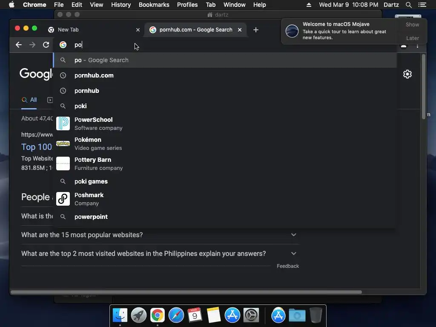
Task: Choose the 'poki' search suggestion
Action: (225, 106)
